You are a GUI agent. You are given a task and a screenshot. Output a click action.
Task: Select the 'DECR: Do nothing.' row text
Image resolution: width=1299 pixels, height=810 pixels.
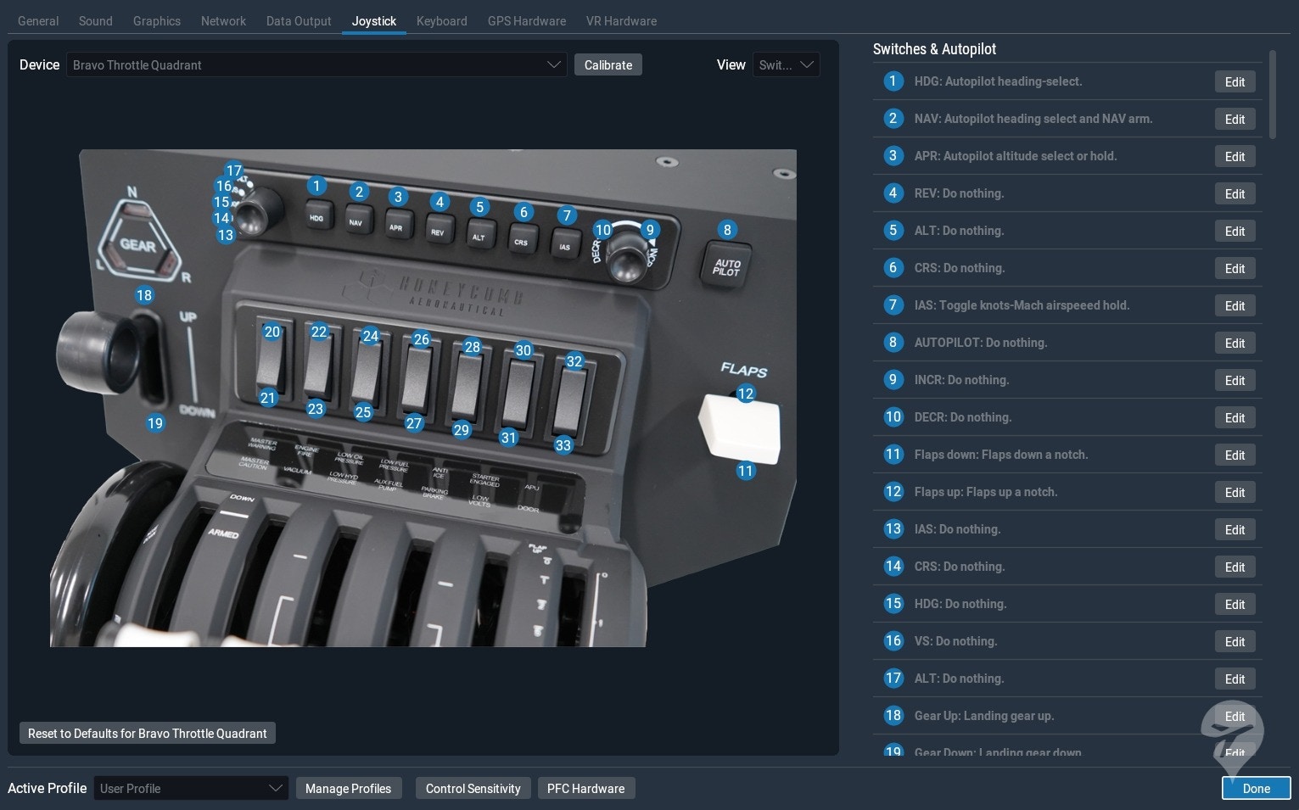[x=963, y=417]
